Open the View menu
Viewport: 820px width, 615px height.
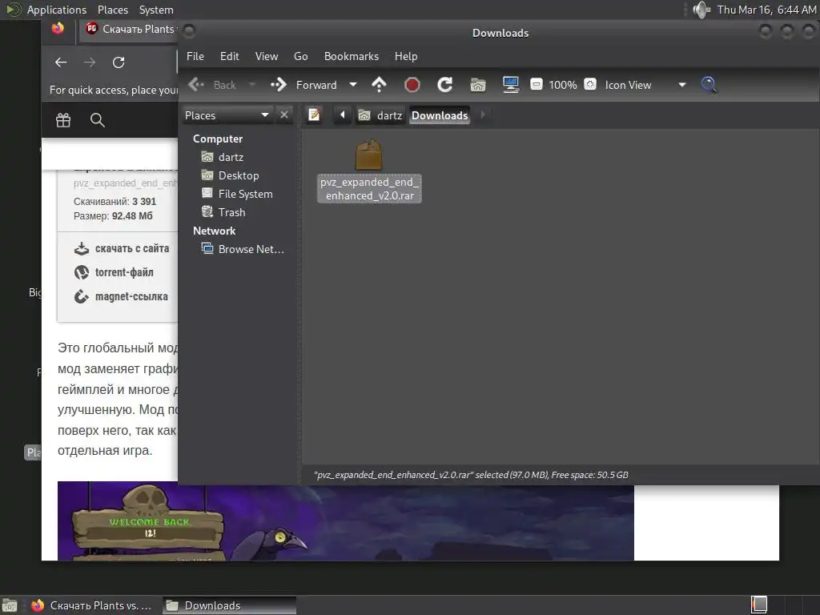coord(266,56)
